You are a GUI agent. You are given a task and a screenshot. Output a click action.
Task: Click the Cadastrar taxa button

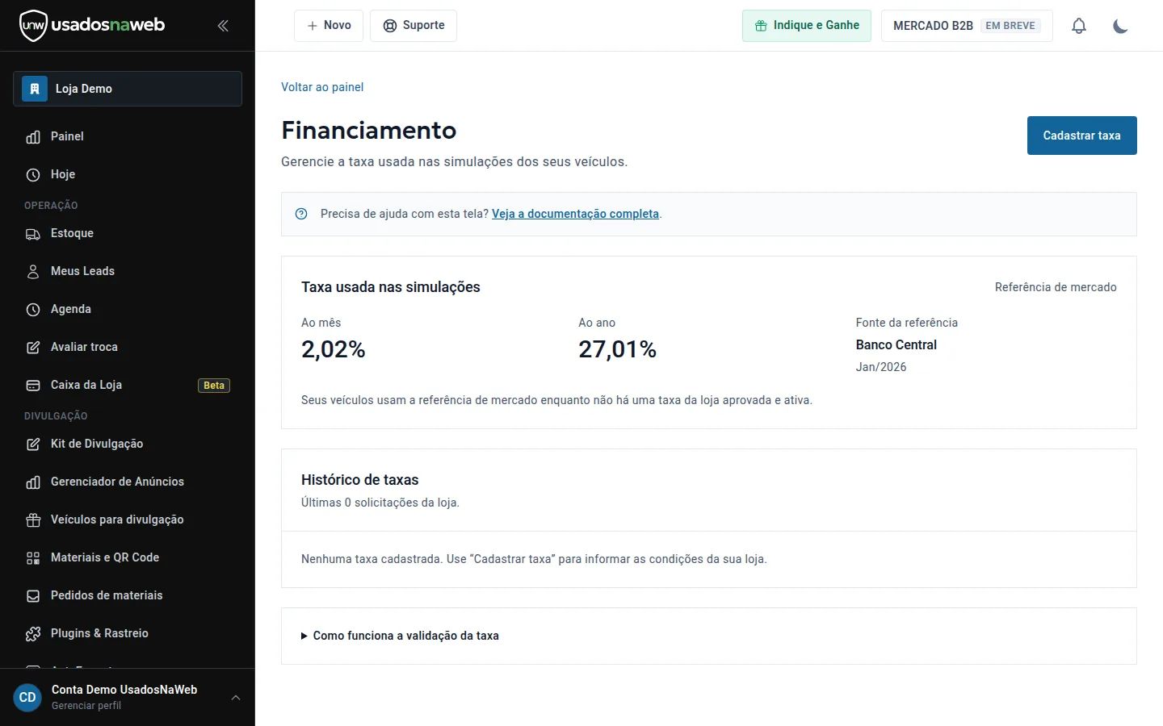1081,136
